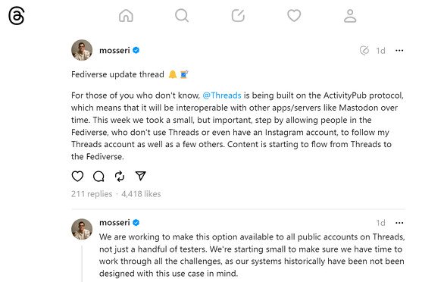
Task: Click mosseri avatar on the reply post
Action: coord(82,229)
